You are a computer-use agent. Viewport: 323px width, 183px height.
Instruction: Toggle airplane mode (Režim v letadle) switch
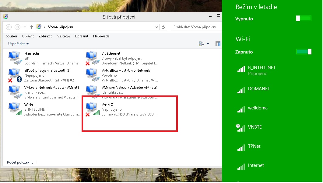pos(304,19)
